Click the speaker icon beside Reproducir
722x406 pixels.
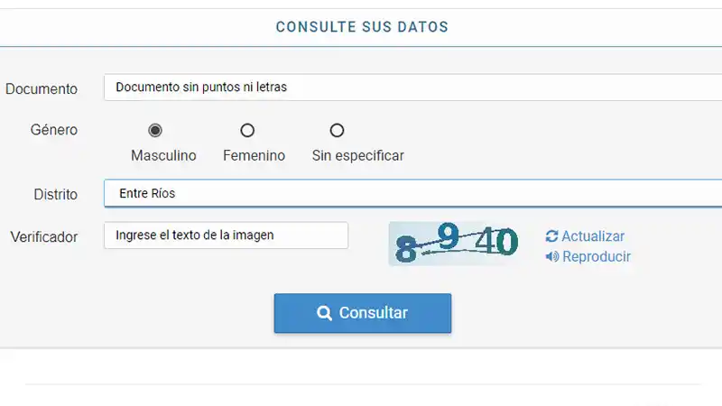[x=551, y=256]
